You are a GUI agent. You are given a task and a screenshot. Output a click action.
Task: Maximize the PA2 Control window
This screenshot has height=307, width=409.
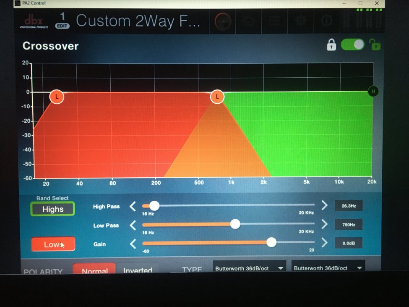[360, 3]
